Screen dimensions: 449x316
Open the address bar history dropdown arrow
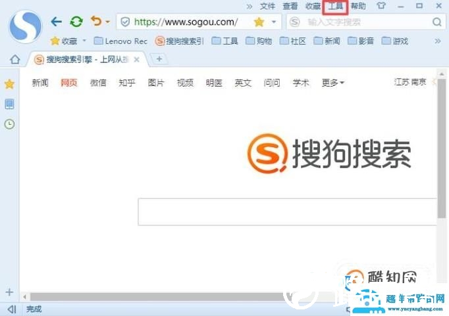(x=274, y=22)
